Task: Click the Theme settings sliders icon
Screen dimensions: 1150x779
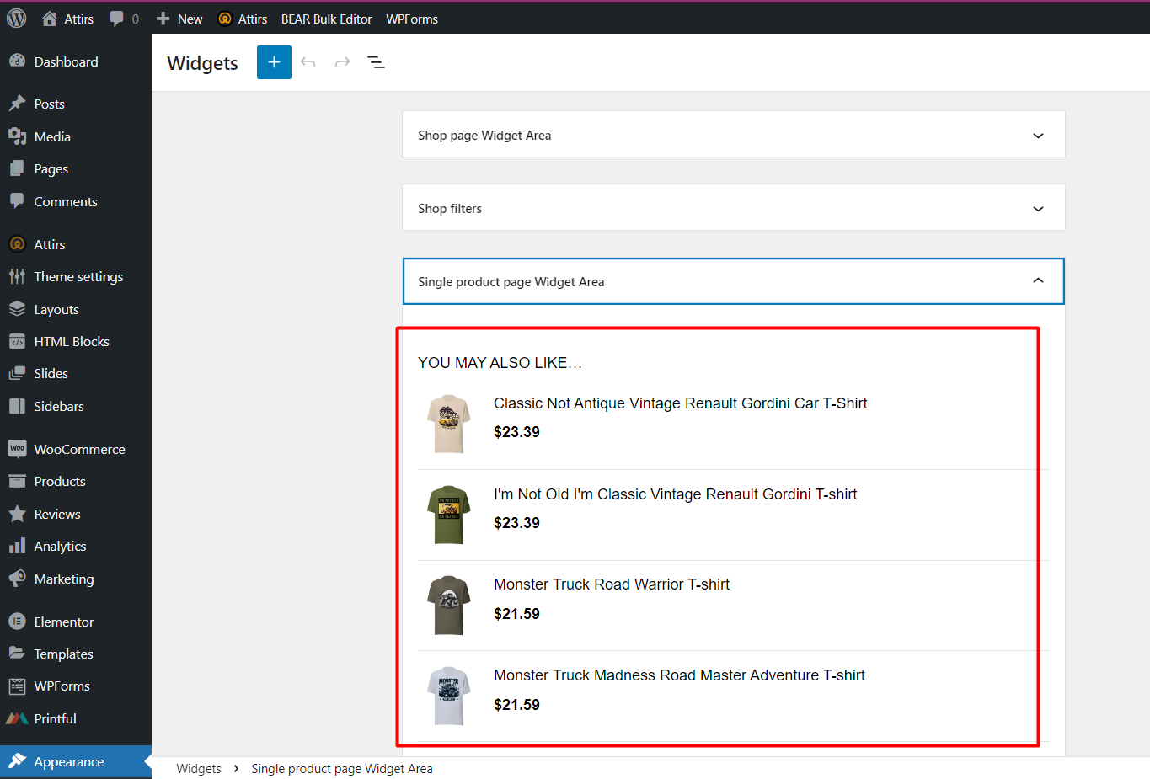Action: (x=17, y=276)
